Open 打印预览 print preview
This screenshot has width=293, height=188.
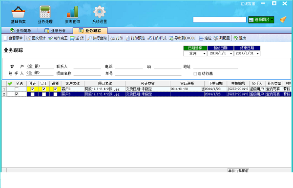click(135, 38)
